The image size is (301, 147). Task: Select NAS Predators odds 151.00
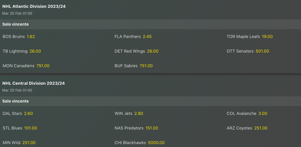pos(152,128)
